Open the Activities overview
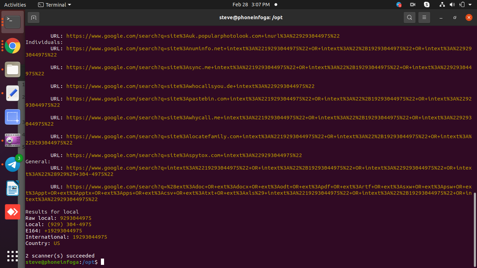The width and height of the screenshot is (477, 268). click(x=15, y=5)
